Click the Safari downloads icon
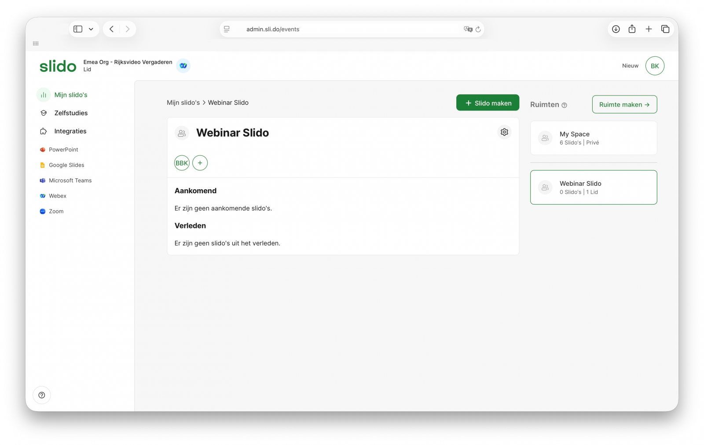The image size is (704, 445). (x=616, y=29)
